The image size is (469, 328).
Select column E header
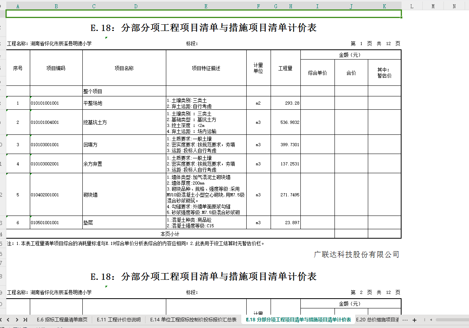(206, 6)
